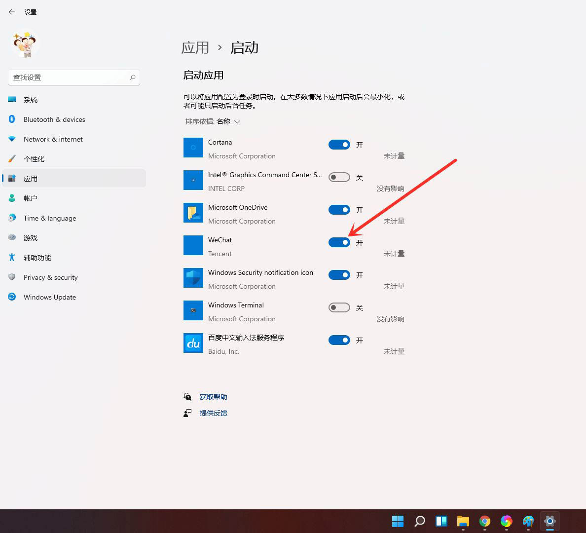Open 时间和语言 Time & language section
The height and width of the screenshot is (533, 586).
coord(49,218)
